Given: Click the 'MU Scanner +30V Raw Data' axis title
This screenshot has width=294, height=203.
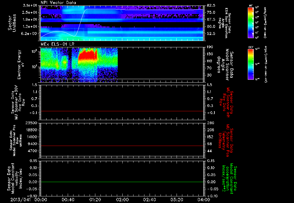Looking at the screenshot, I should pyautogui.click(x=18, y=102).
